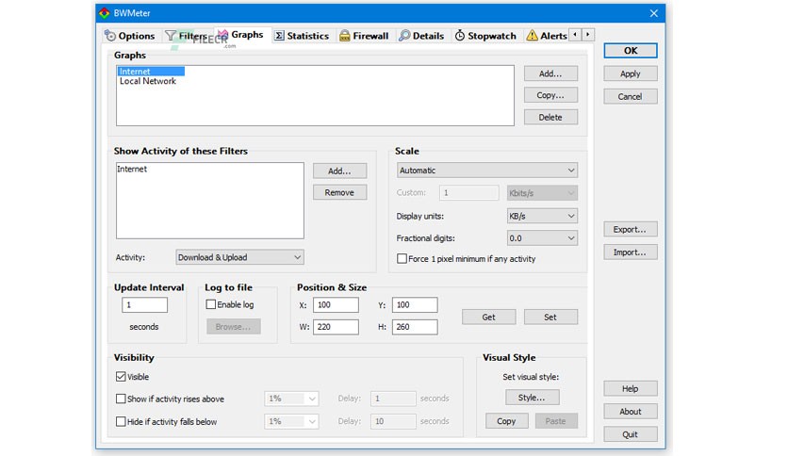Delete the selected graph
Image resolution: width=788 pixels, height=456 pixels.
pos(550,117)
